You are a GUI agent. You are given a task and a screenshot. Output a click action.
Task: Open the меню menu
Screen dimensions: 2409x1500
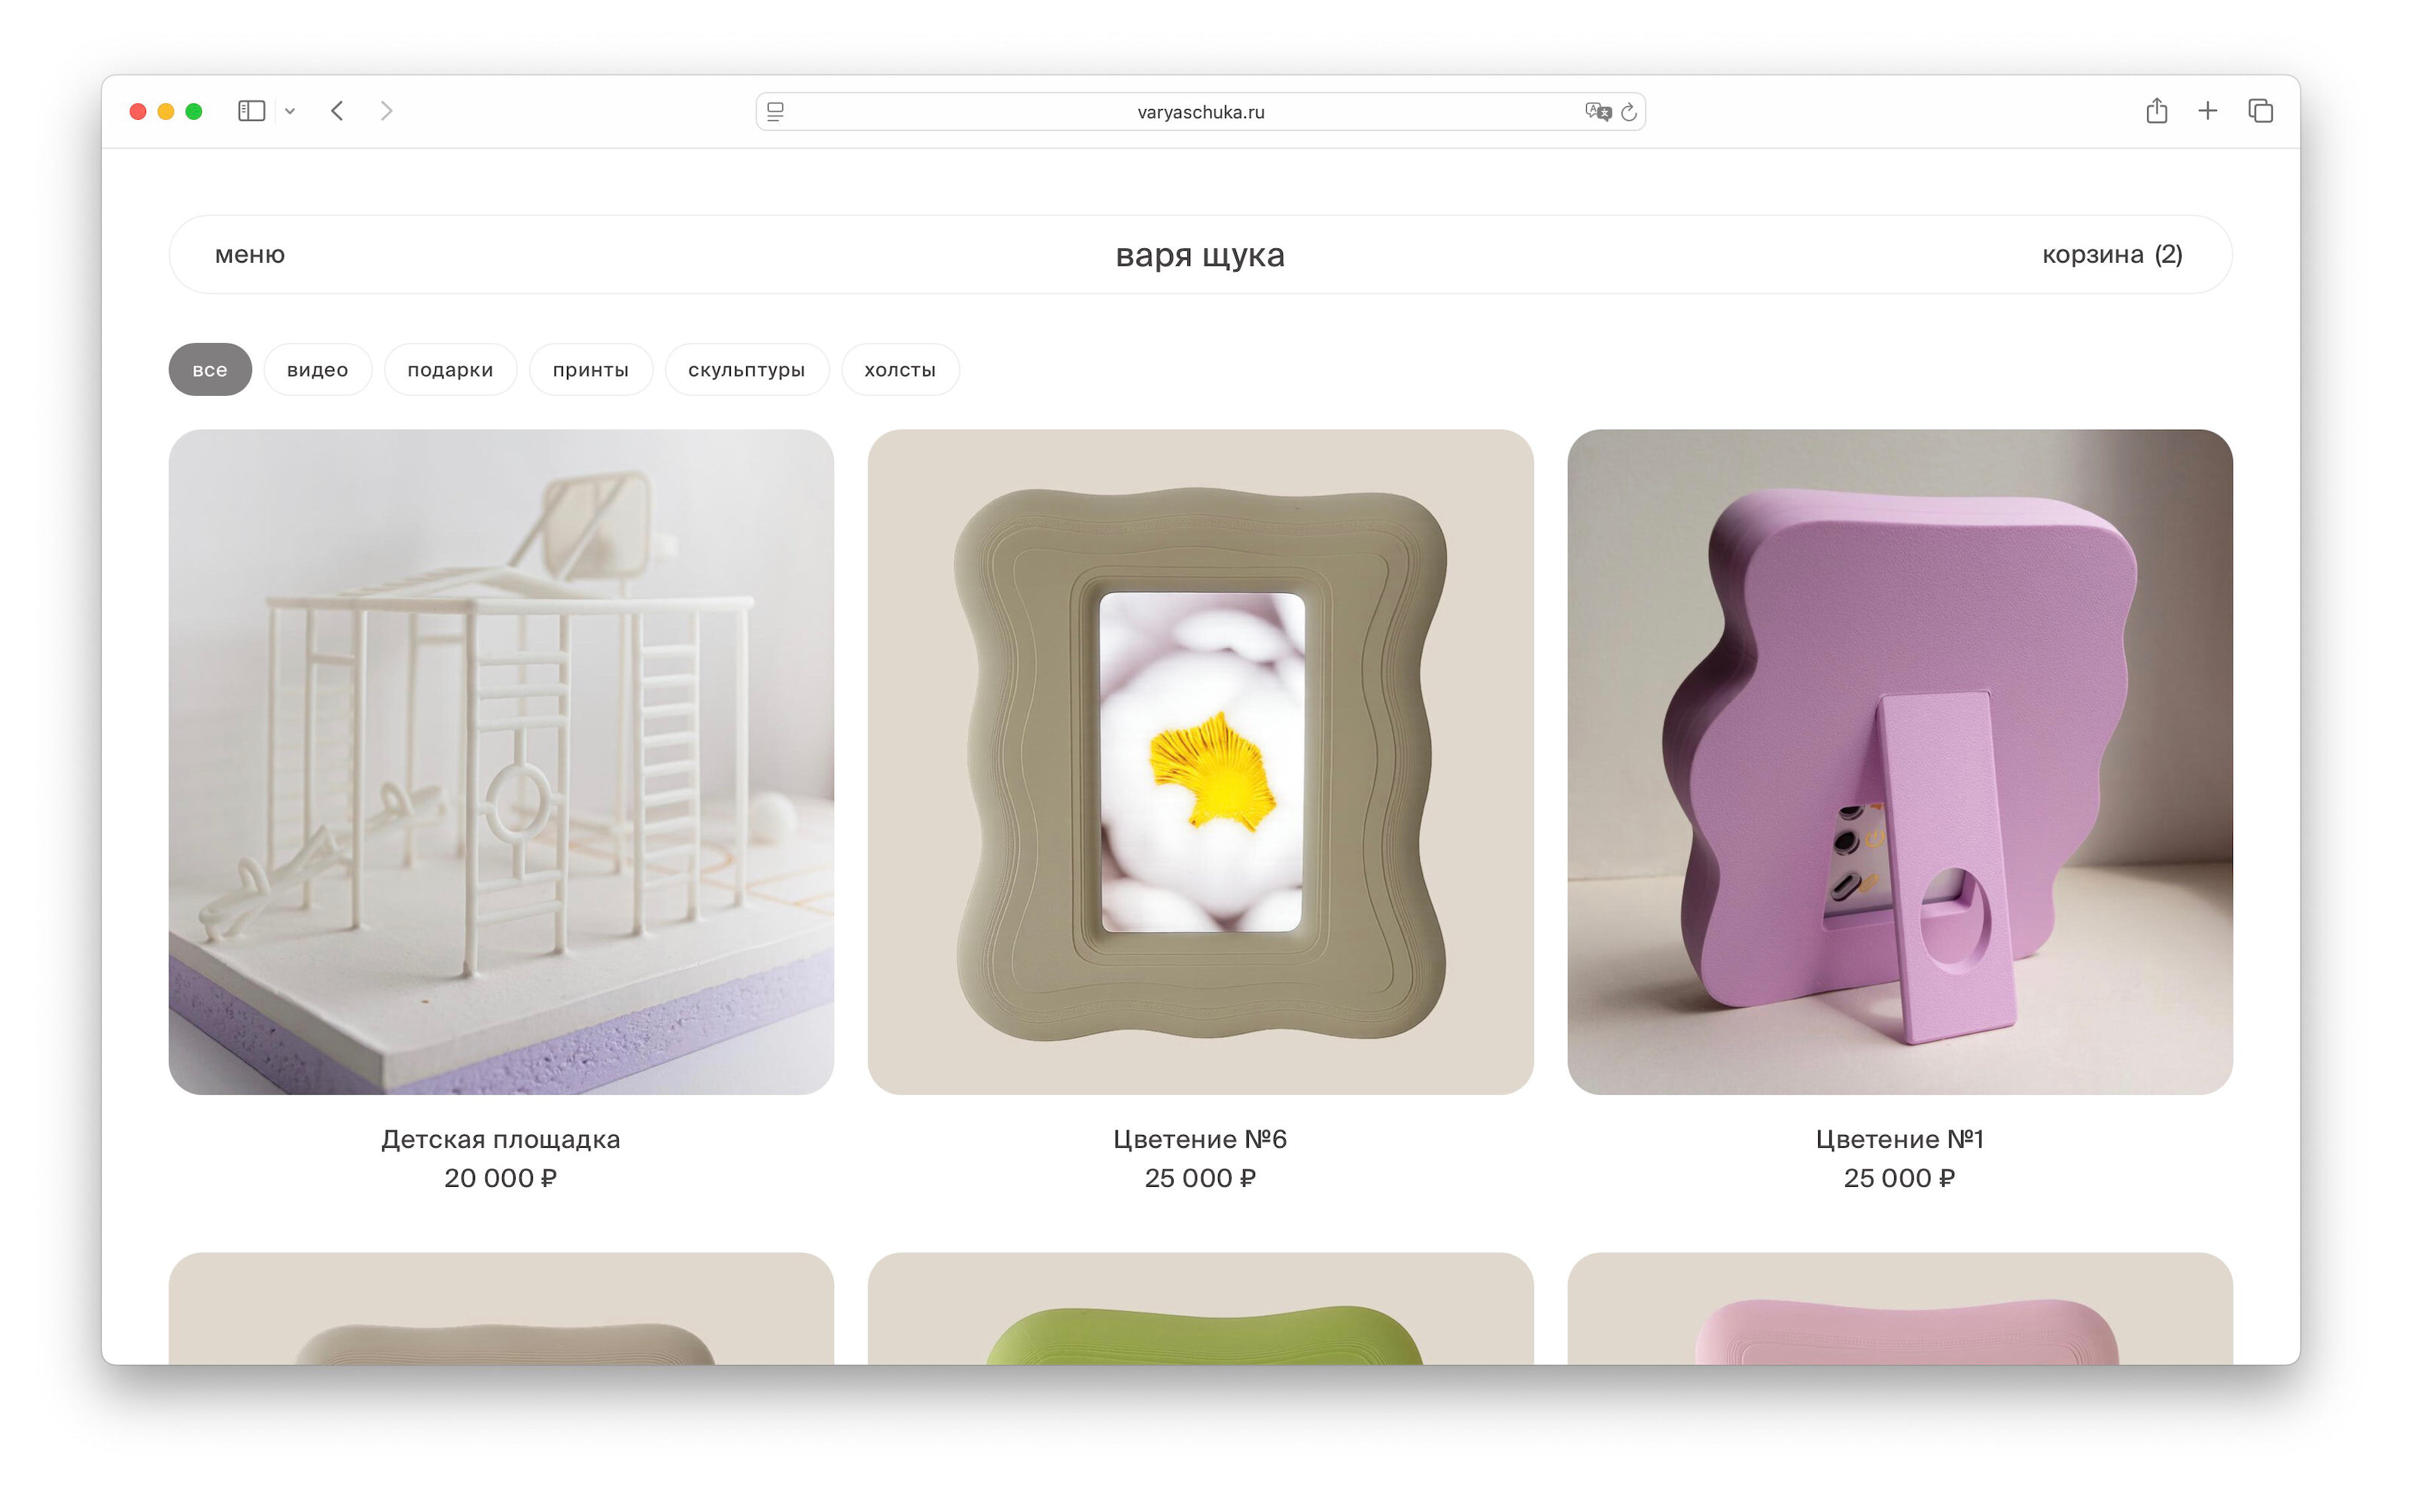(250, 255)
